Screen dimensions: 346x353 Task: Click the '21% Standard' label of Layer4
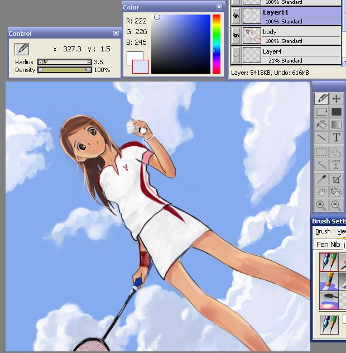pos(285,61)
